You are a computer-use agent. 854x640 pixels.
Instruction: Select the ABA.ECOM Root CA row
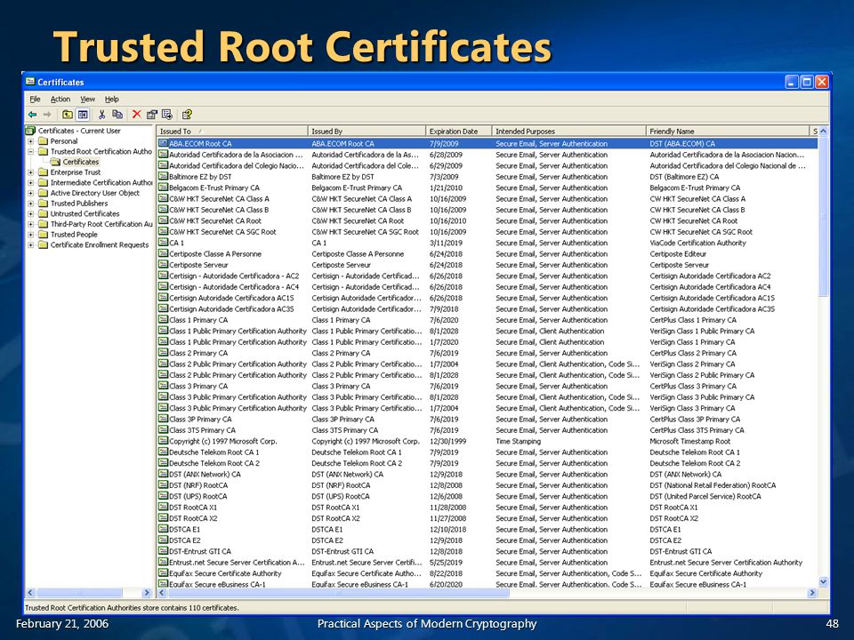coord(487,144)
